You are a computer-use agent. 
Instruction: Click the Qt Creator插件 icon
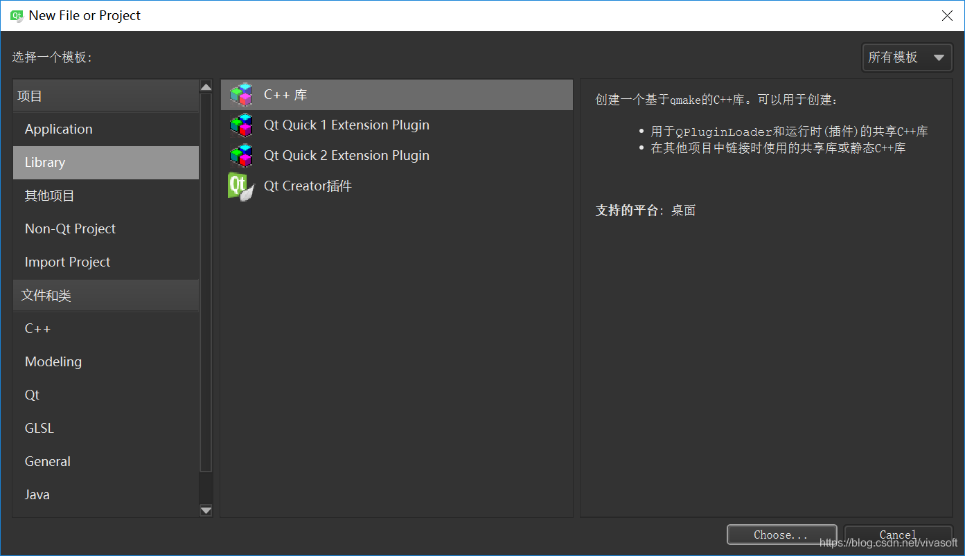pos(241,186)
